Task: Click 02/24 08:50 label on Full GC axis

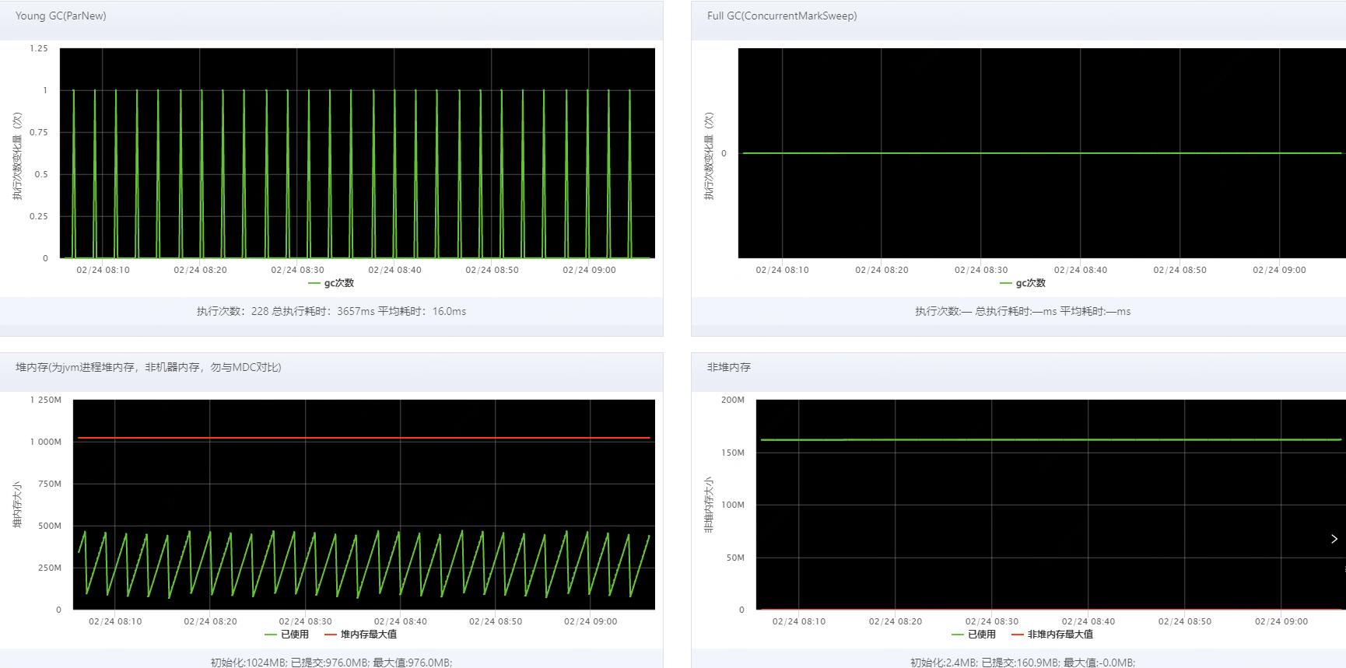Action: [x=1180, y=270]
